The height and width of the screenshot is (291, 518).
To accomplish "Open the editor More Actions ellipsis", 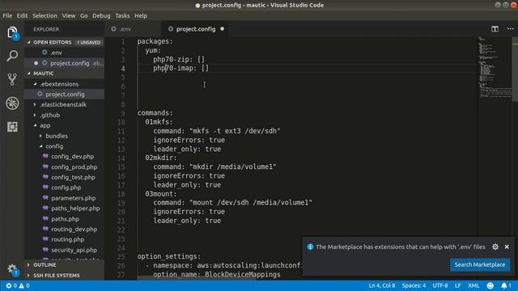I will click(510, 29).
